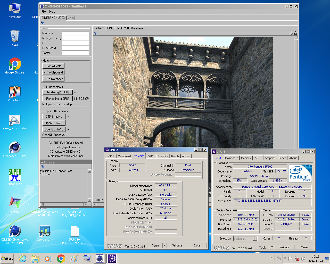Screen dimensions: 330x264
Task: Switch to the CINEBENCH 2003 Database tab
Action: [x=125, y=28]
